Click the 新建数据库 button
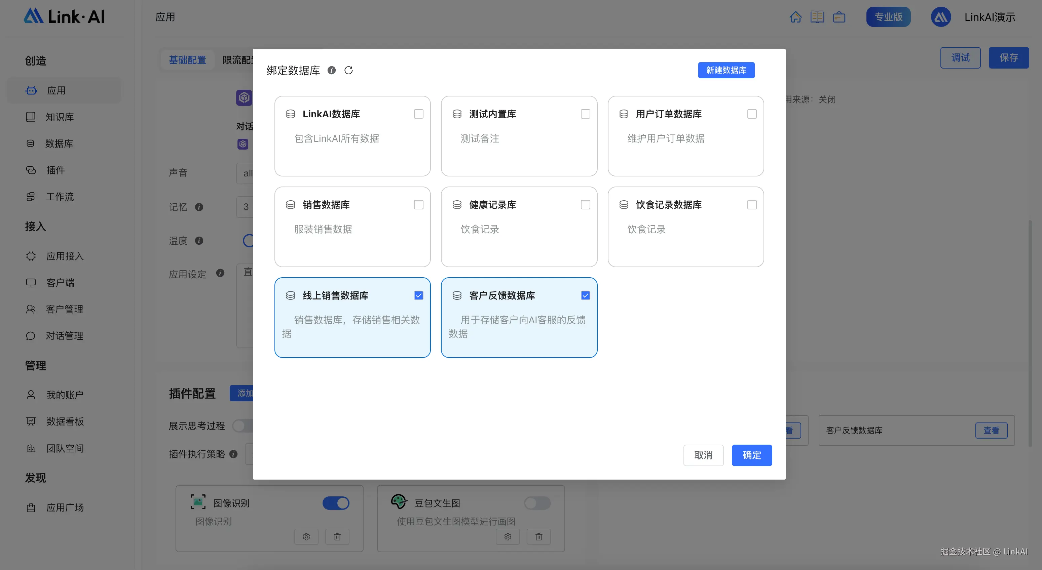 [x=726, y=70]
